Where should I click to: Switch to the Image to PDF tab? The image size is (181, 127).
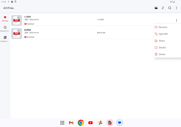point(5,39)
